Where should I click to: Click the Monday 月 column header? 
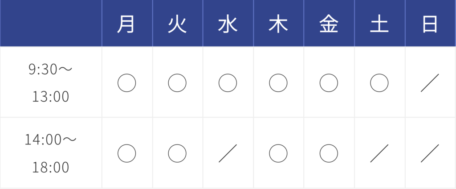[x=126, y=25]
